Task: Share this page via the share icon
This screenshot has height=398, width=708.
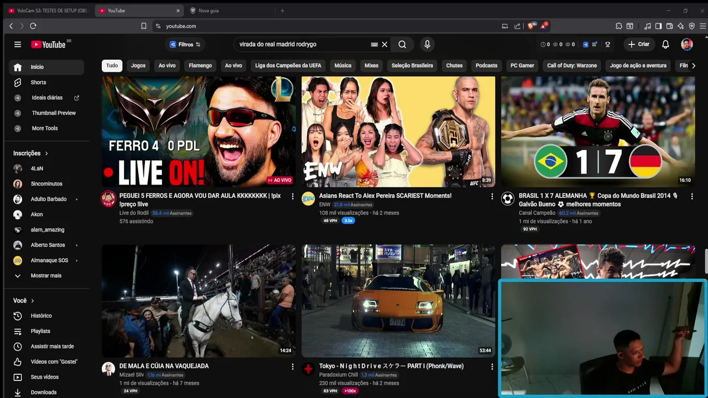Action: click(517, 26)
